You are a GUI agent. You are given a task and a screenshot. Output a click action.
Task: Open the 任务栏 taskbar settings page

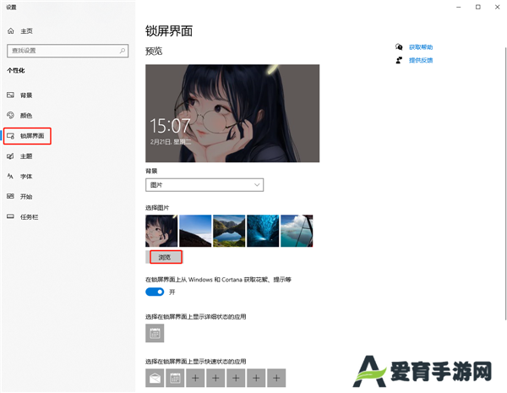23,216
